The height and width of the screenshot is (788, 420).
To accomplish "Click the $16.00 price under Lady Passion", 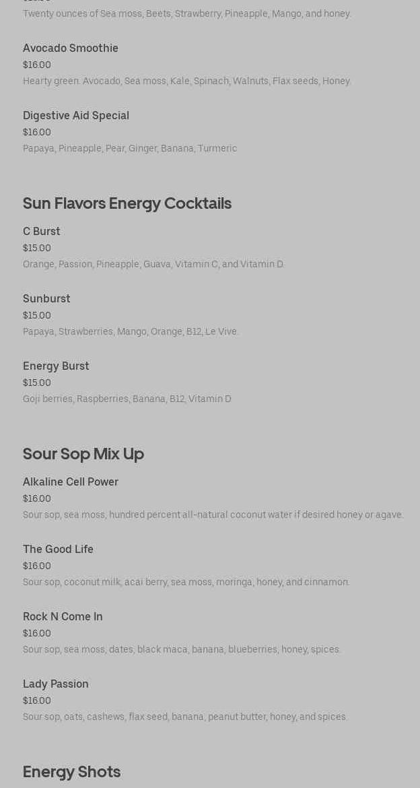I will pos(37,700).
